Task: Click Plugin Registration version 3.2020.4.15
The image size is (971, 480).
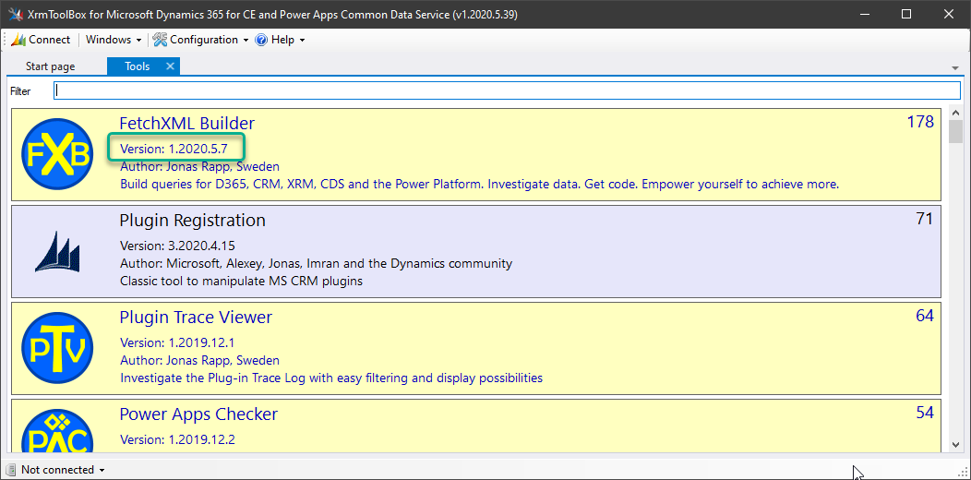Action: point(178,246)
